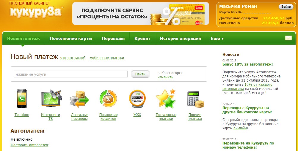This screenshot has height=151, width=298.
Task: Click the name Масычев Роман
Action: click(x=238, y=6)
